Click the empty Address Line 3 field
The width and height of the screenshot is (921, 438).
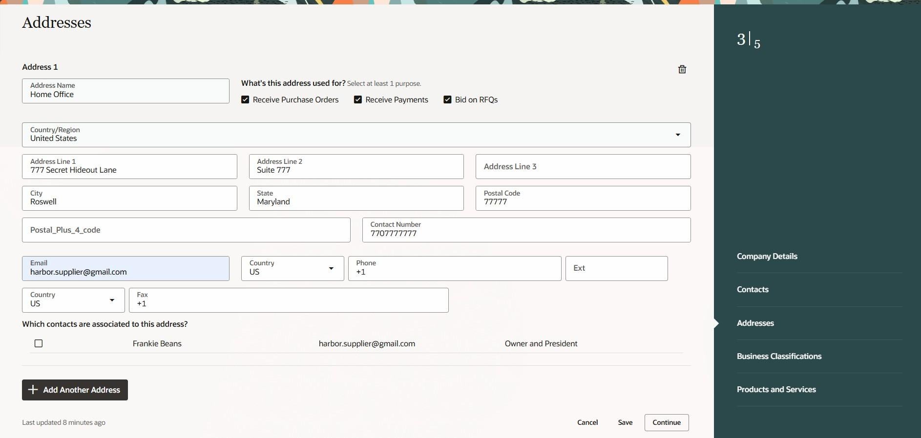pos(583,166)
